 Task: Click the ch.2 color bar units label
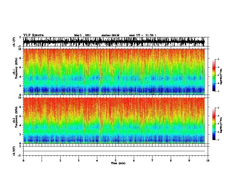221,125
